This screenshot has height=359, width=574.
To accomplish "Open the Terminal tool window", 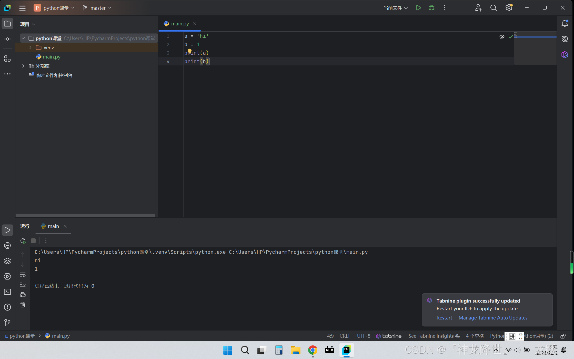I will pyautogui.click(x=7, y=292).
